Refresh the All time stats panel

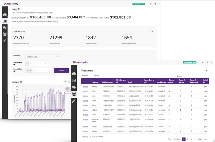(152, 32)
